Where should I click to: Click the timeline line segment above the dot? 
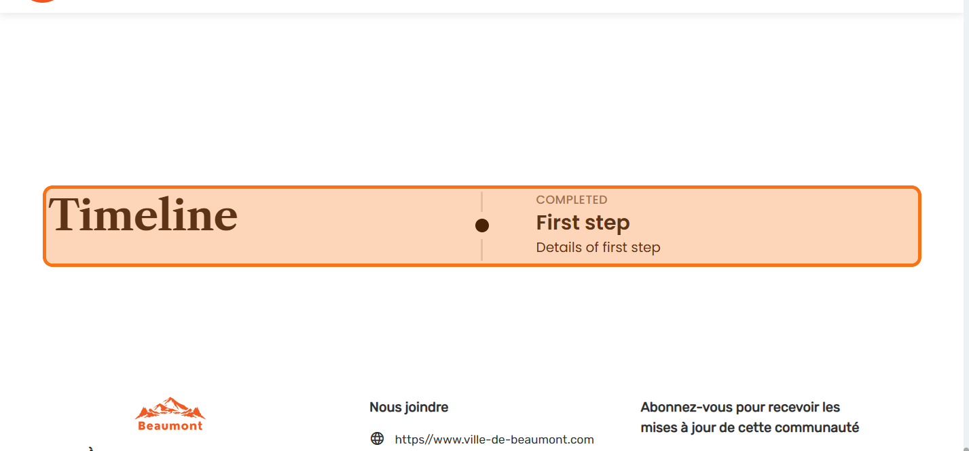pyautogui.click(x=482, y=202)
